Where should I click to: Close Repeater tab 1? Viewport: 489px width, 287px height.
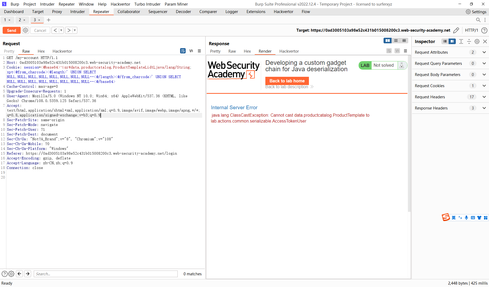pyautogui.click(x=10, y=20)
